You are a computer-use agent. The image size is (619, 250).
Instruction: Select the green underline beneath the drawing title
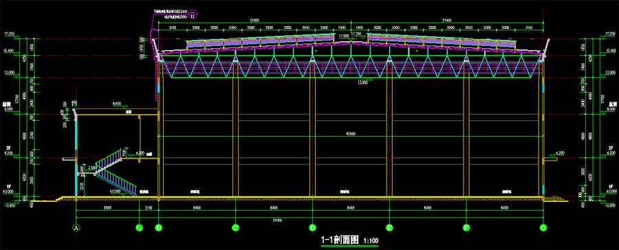point(349,246)
